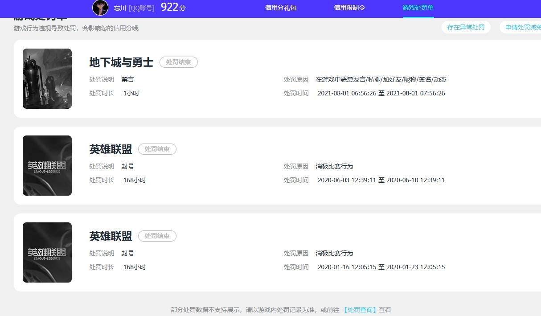The image size is (541, 316).
Task: Click 封号 in the 2020-06-03 record
Action: pyautogui.click(x=127, y=166)
